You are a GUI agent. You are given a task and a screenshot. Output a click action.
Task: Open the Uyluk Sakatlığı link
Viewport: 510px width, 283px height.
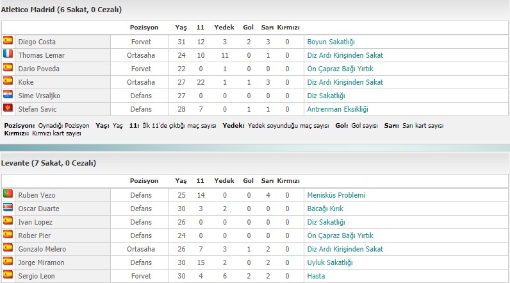pos(330,262)
